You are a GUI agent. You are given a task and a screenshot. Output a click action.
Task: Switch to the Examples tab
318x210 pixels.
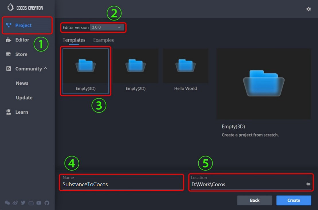click(x=103, y=40)
